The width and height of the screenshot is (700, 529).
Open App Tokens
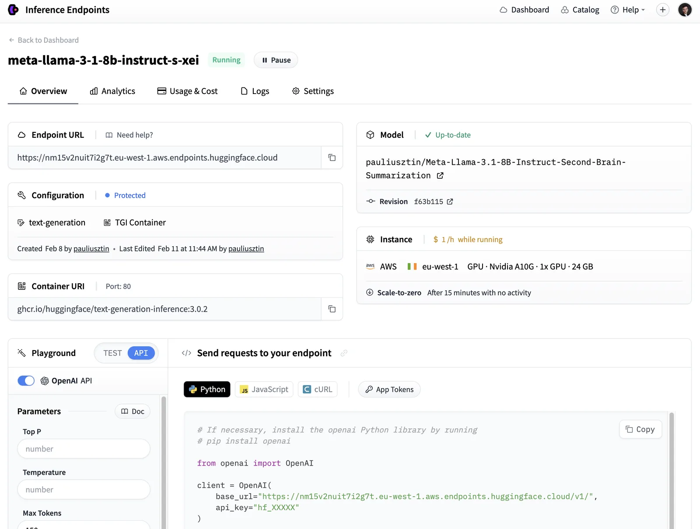point(389,390)
